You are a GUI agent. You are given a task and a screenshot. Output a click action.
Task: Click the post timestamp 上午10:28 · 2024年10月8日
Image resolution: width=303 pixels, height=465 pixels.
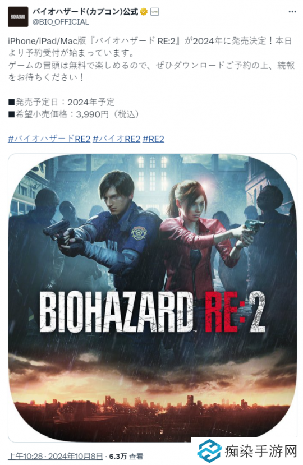click(x=56, y=456)
